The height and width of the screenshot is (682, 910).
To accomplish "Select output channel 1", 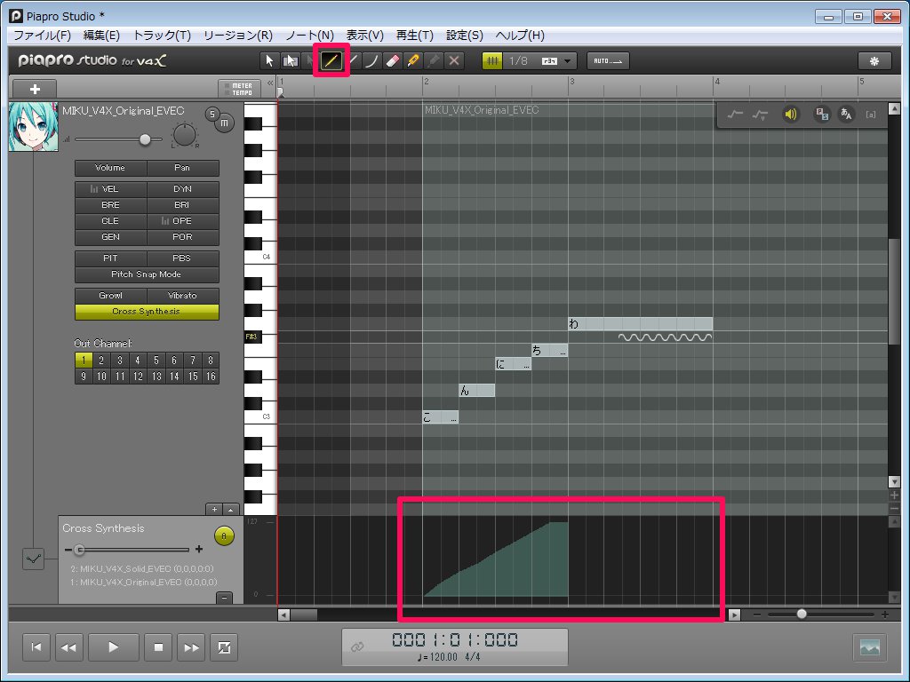I will coord(84,361).
